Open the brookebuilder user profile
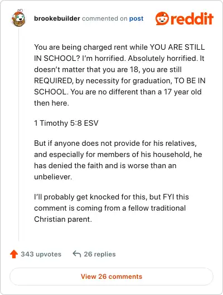The height and width of the screenshot is (295, 223). tap(57, 18)
